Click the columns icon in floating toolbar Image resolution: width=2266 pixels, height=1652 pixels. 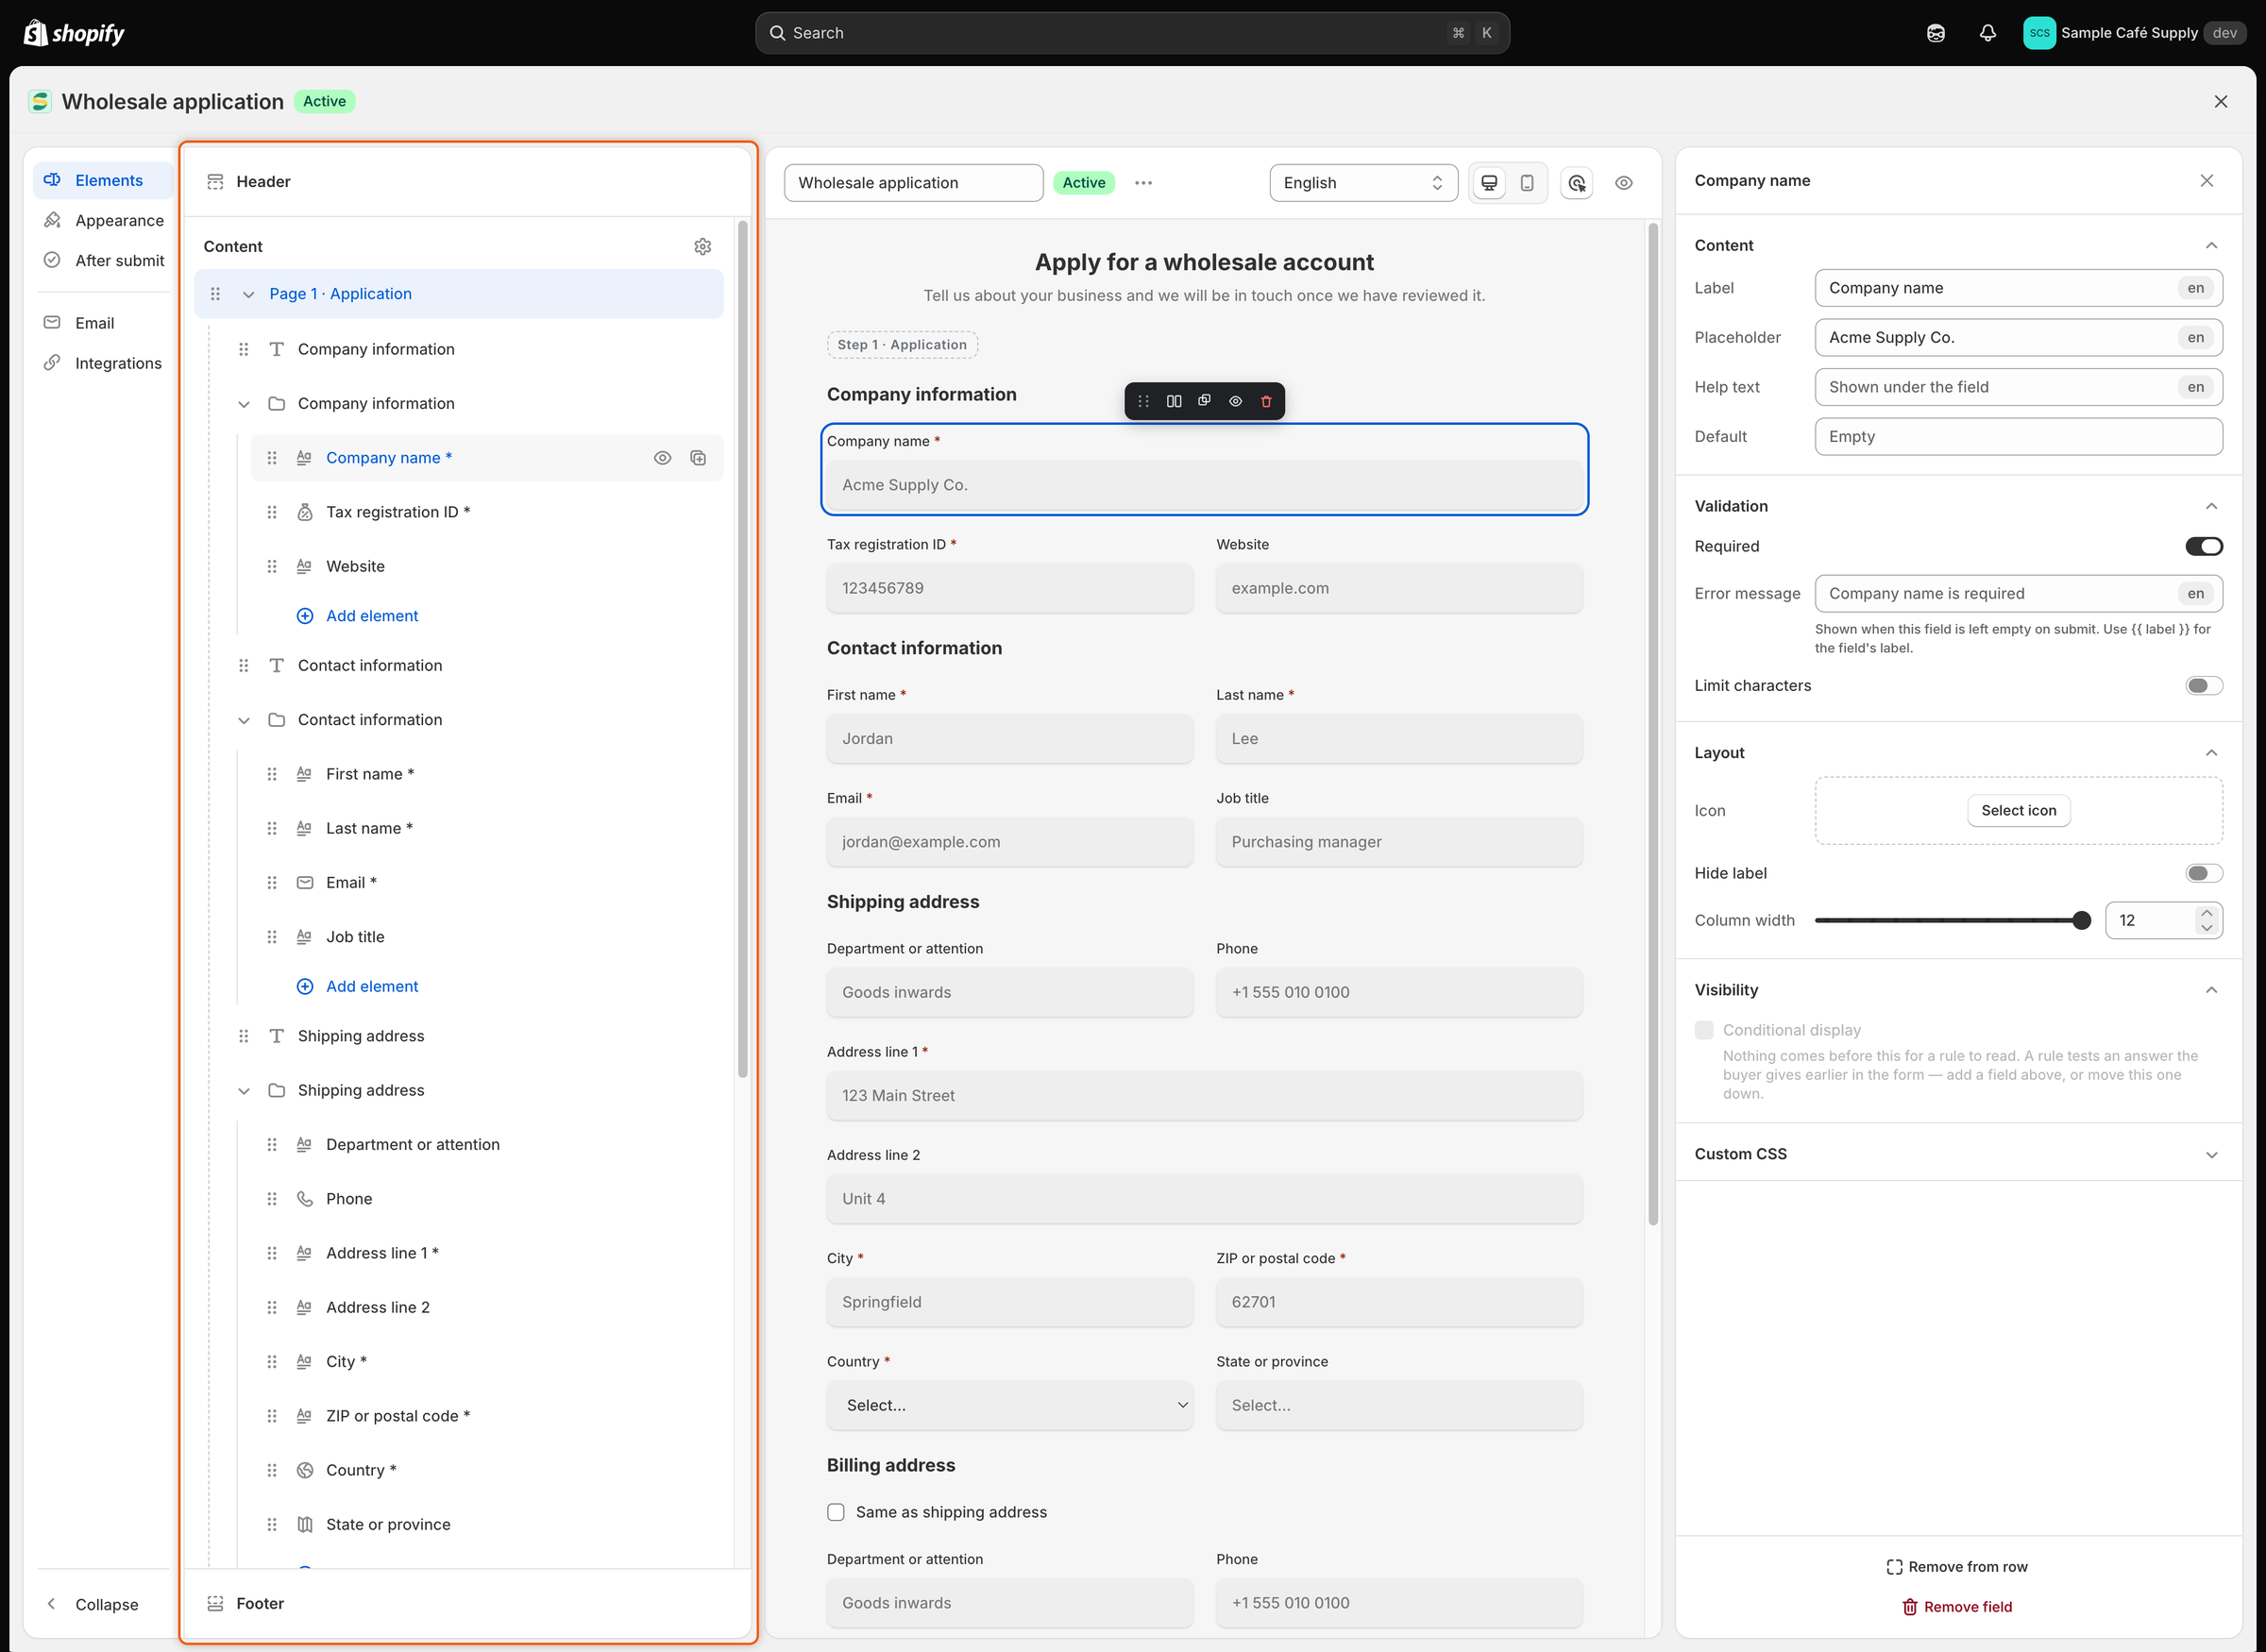pyautogui.click(x=1174, y=401)
